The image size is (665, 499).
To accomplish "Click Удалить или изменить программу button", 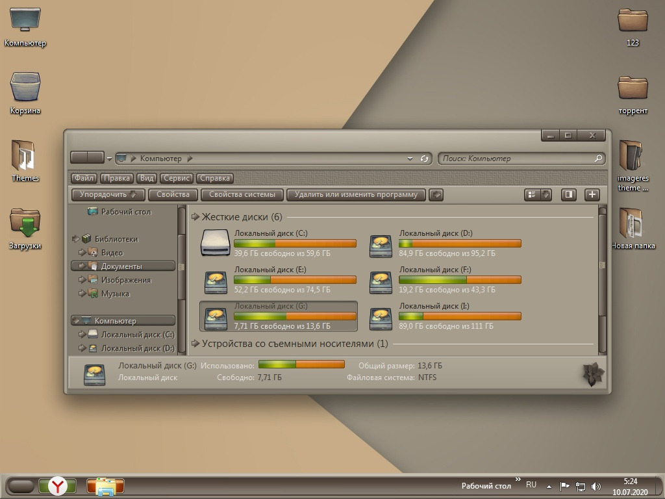I will (x=356, y=194).
